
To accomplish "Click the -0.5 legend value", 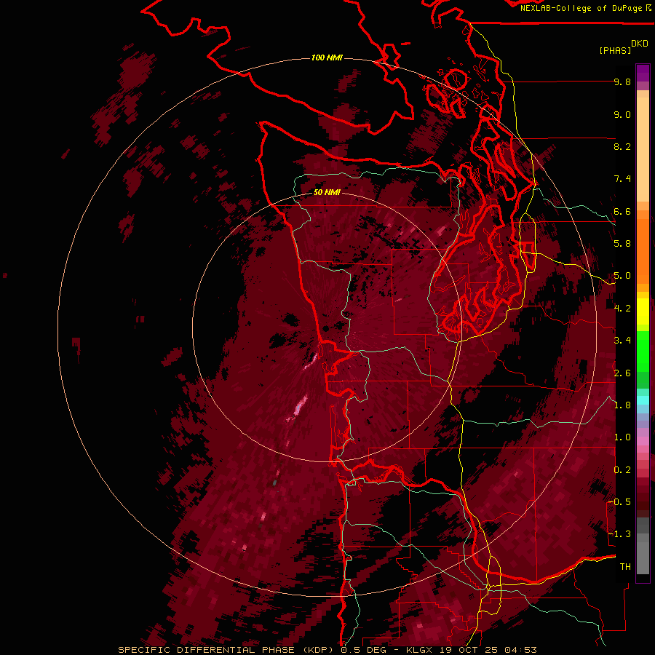I will coord(620,502).
